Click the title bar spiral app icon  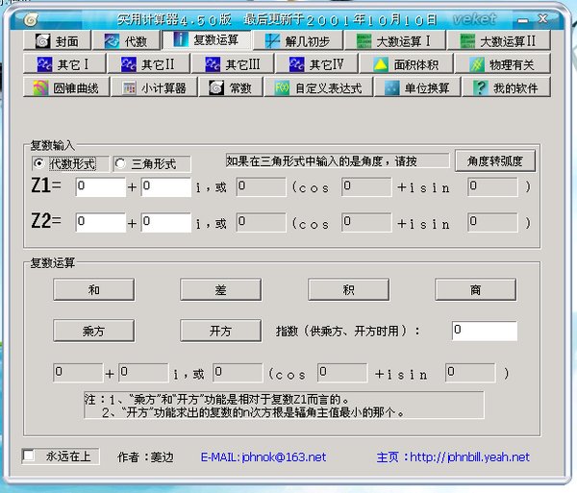coord(31,19)
